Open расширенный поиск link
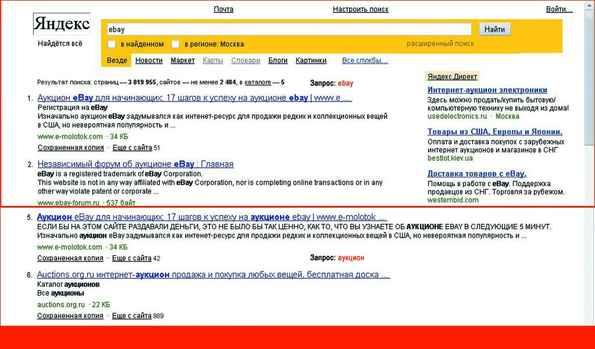Image resolution: width=595 pixels, height=349 pixels. coord(440,44)
